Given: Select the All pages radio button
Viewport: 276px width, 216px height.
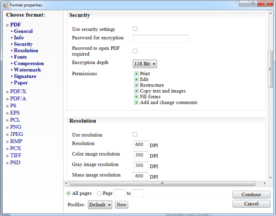Looking at the screenshot, I should [x=69, y=193].
